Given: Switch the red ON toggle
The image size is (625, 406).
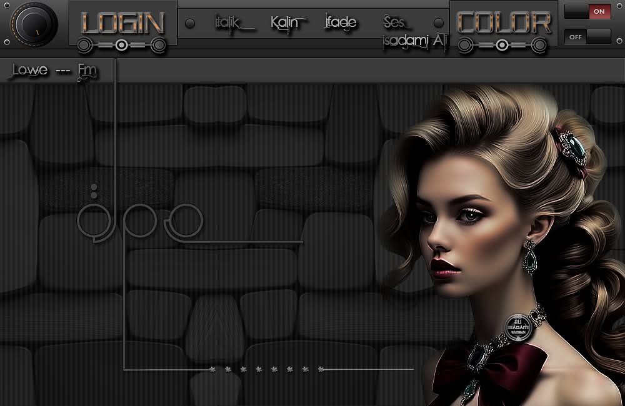Looking at the screenshot, I should pos(587,11).
